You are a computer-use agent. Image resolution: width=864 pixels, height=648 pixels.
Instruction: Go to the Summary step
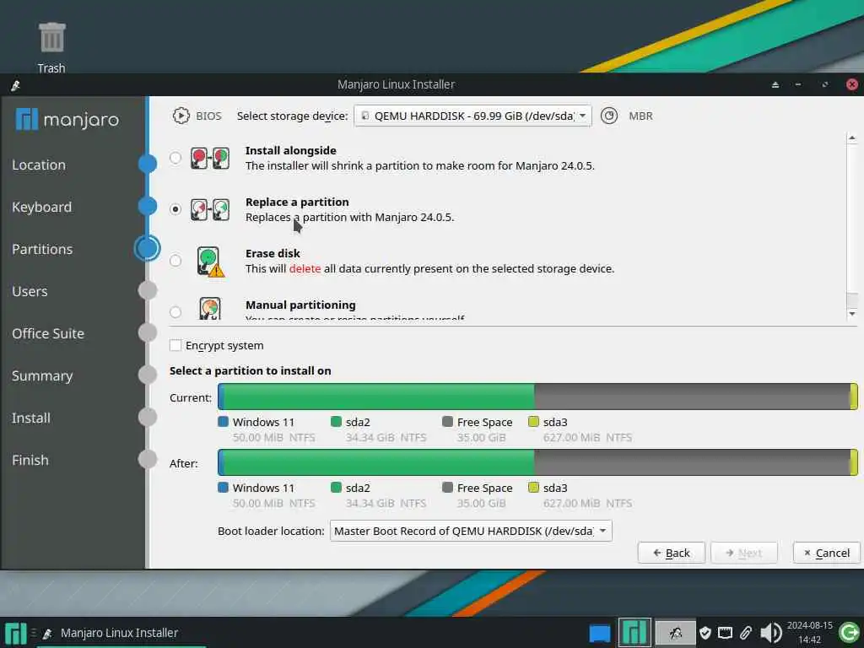[x=42, y=375]
